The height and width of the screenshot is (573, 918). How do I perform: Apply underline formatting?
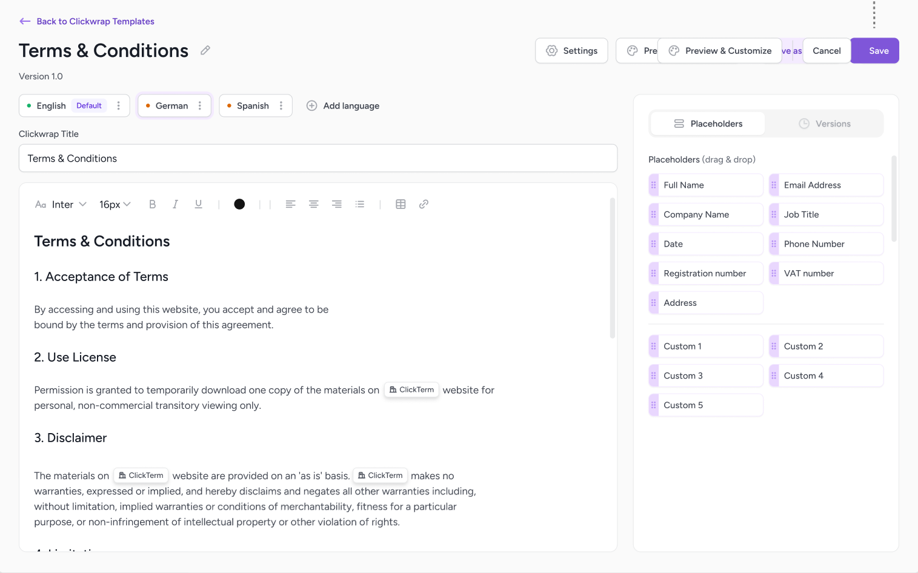[198, 204]
